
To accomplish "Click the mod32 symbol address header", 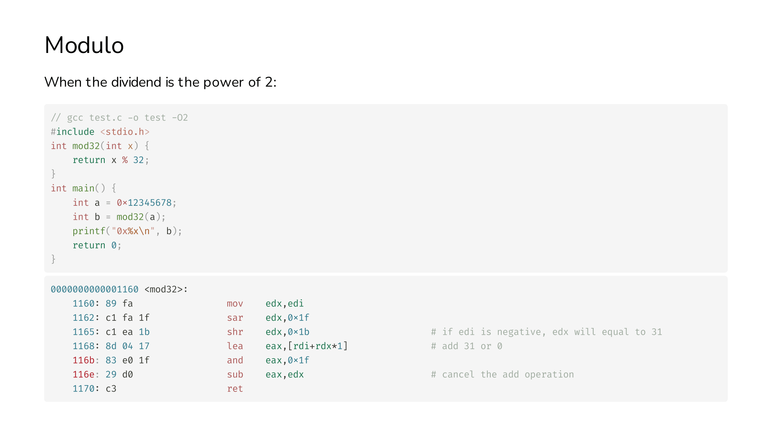I will click(119, 289).
